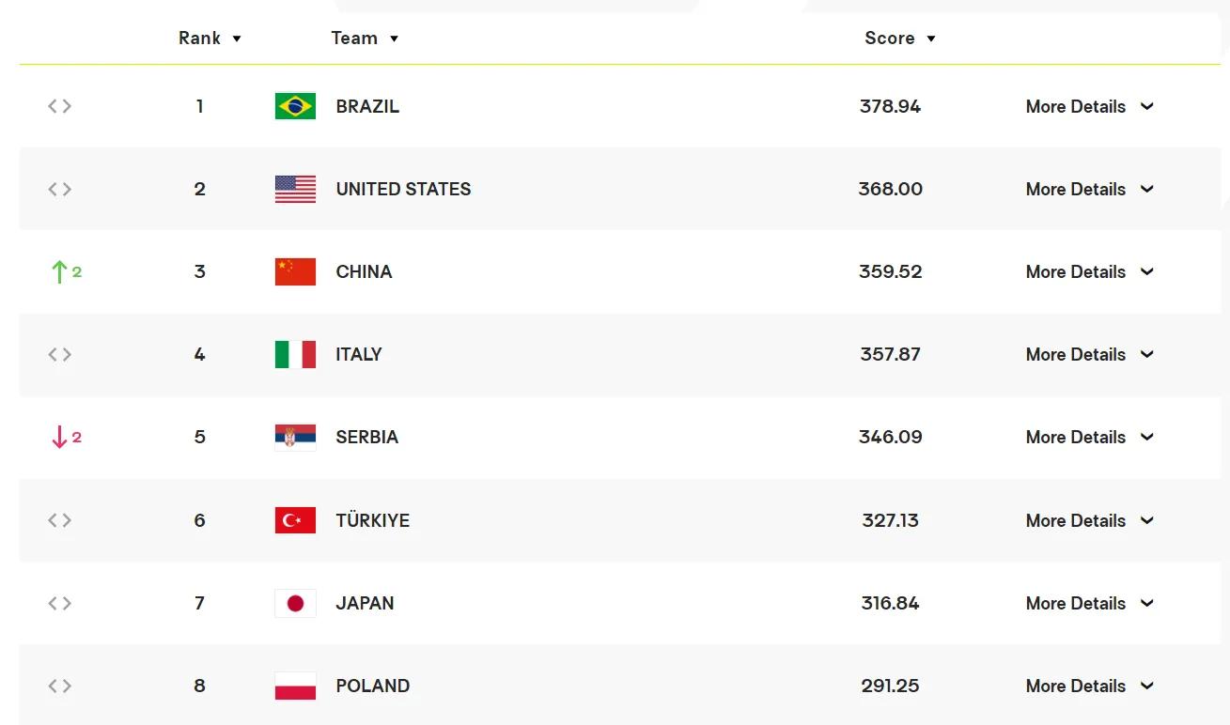Click Serbia's red down-arrow rank change
Screen dimensions: 1230x725
(65, 437)
